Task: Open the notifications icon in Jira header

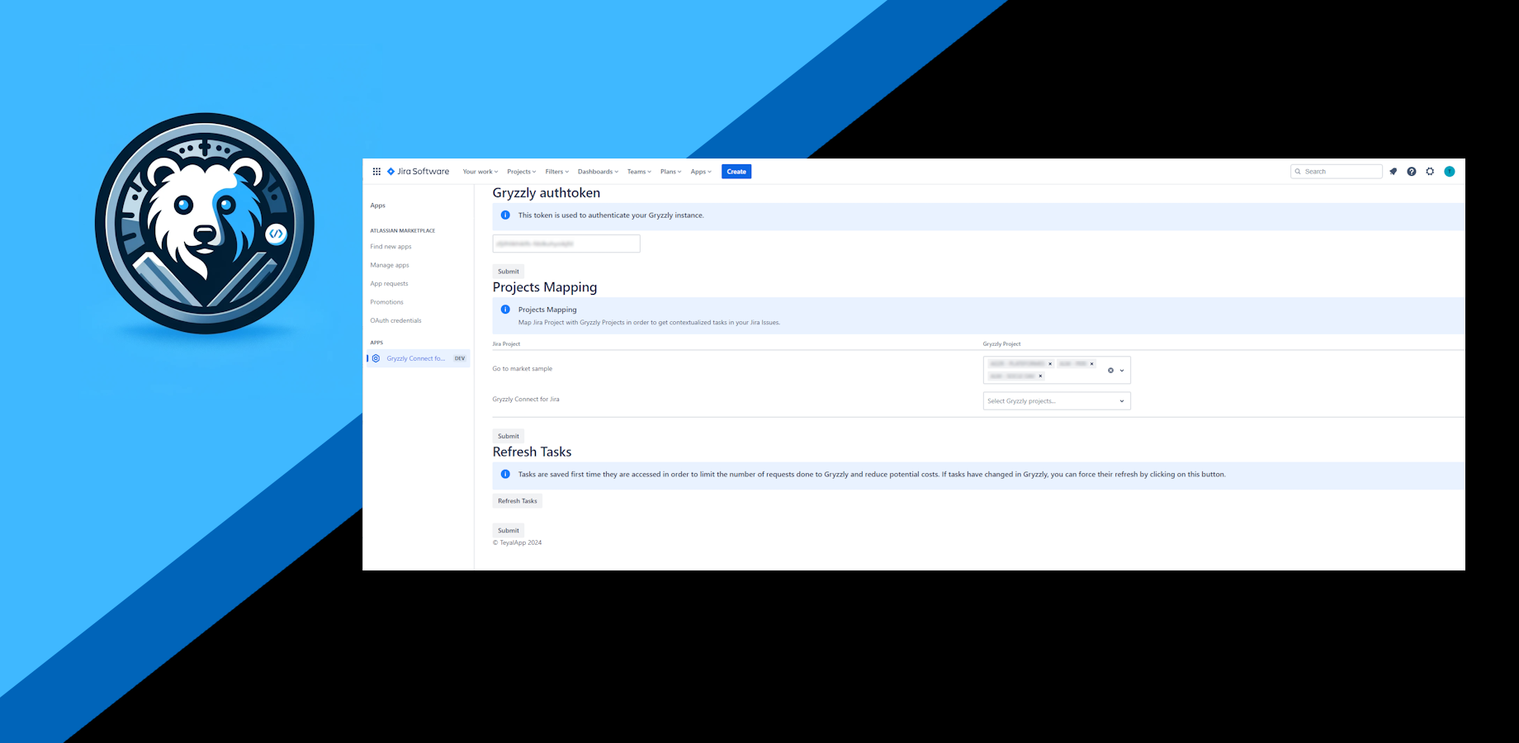Action: [x=1394, y=172]
